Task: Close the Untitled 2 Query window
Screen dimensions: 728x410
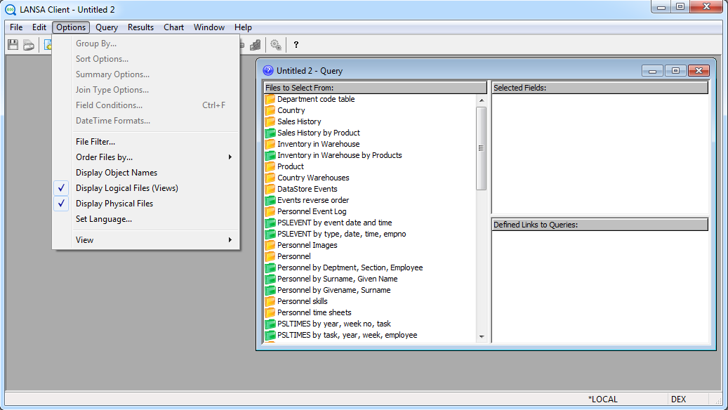Action: point(699,71)
